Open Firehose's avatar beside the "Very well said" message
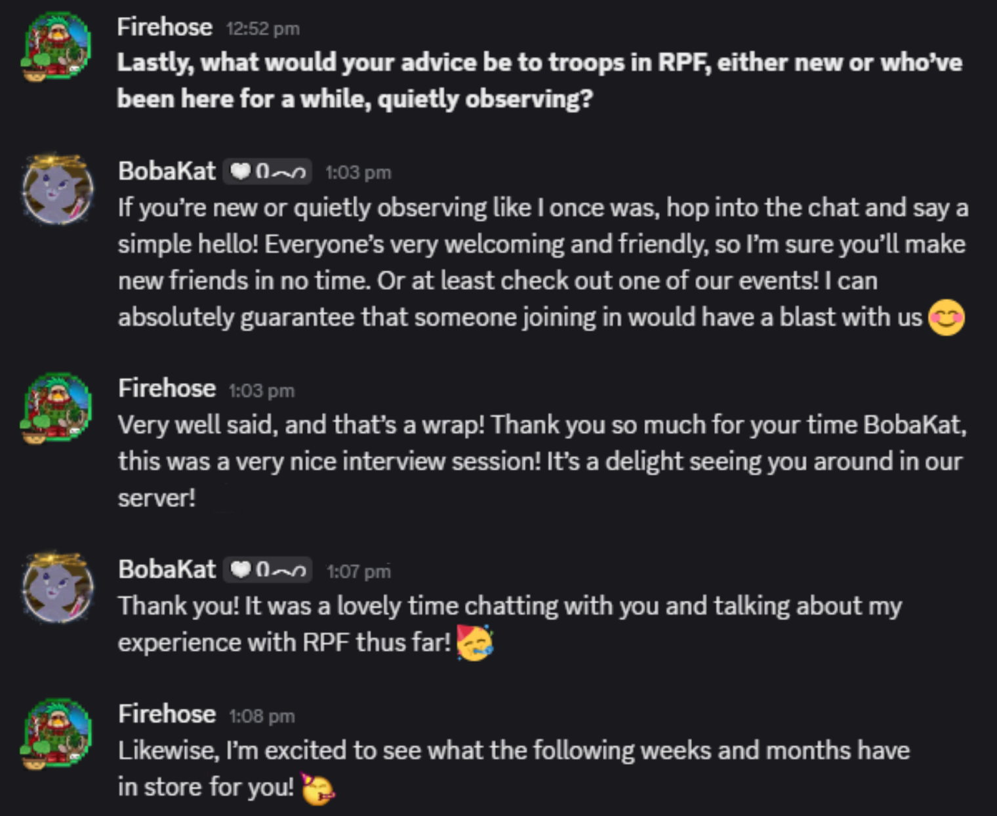997x816 pixels. (57, 407)
